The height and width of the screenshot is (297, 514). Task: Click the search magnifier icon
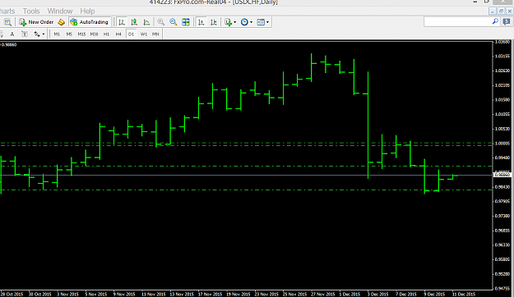coord(495,21)
